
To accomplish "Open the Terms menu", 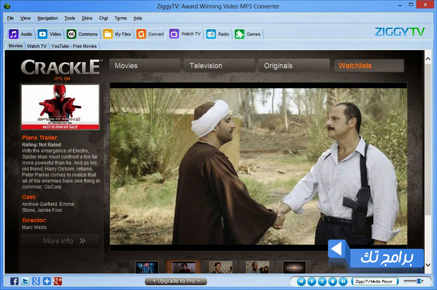I will coord(121,18).
